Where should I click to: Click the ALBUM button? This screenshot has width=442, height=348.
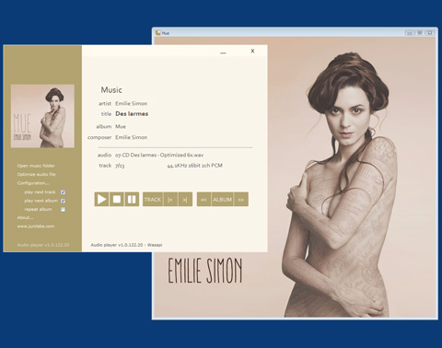223,200
